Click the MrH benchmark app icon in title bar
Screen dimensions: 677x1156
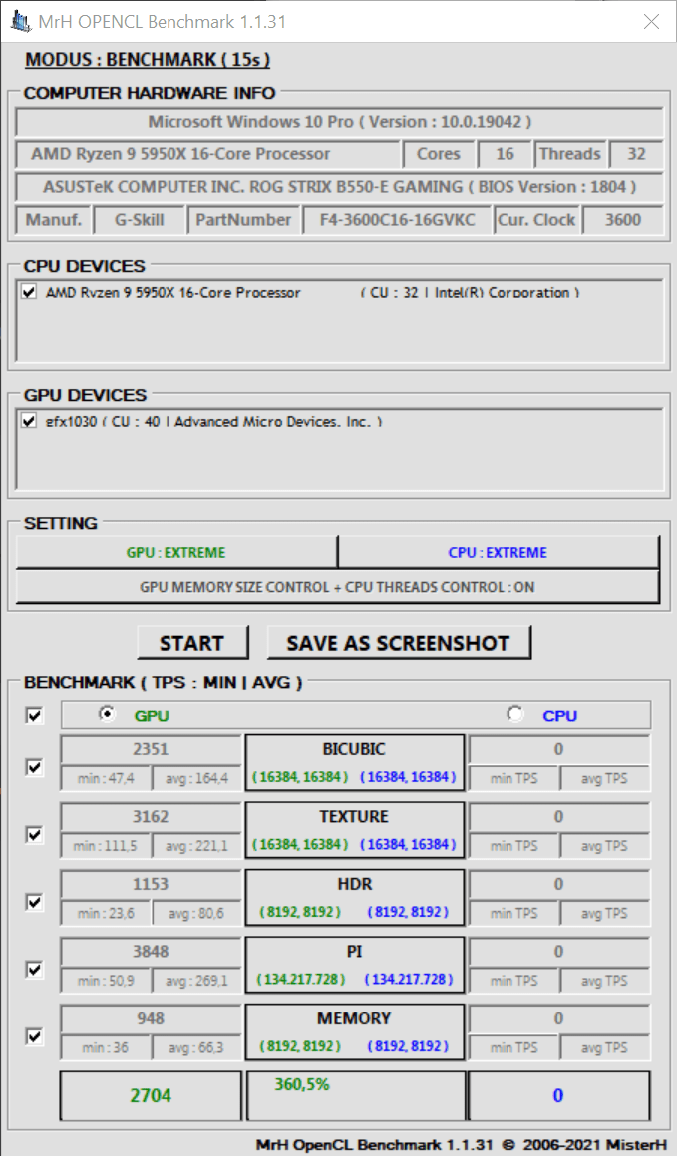click(x=20, y=21)
